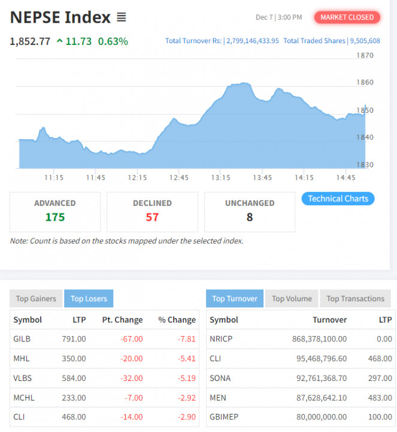Switch to the Top Gainers tab
Screen dimensions: 397x432
[36, 298]
